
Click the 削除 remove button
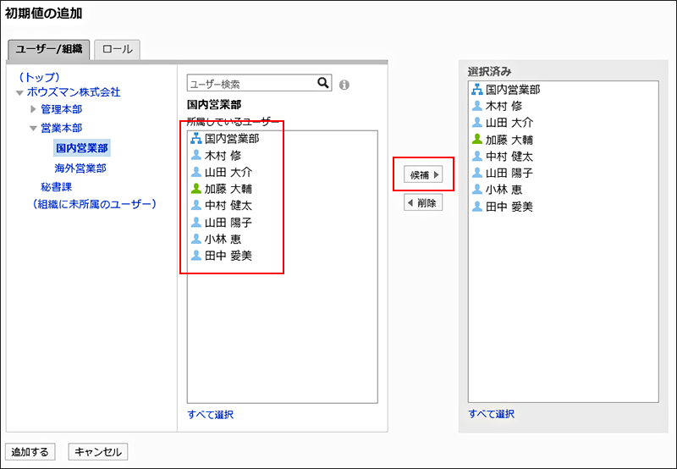[423, 202]
